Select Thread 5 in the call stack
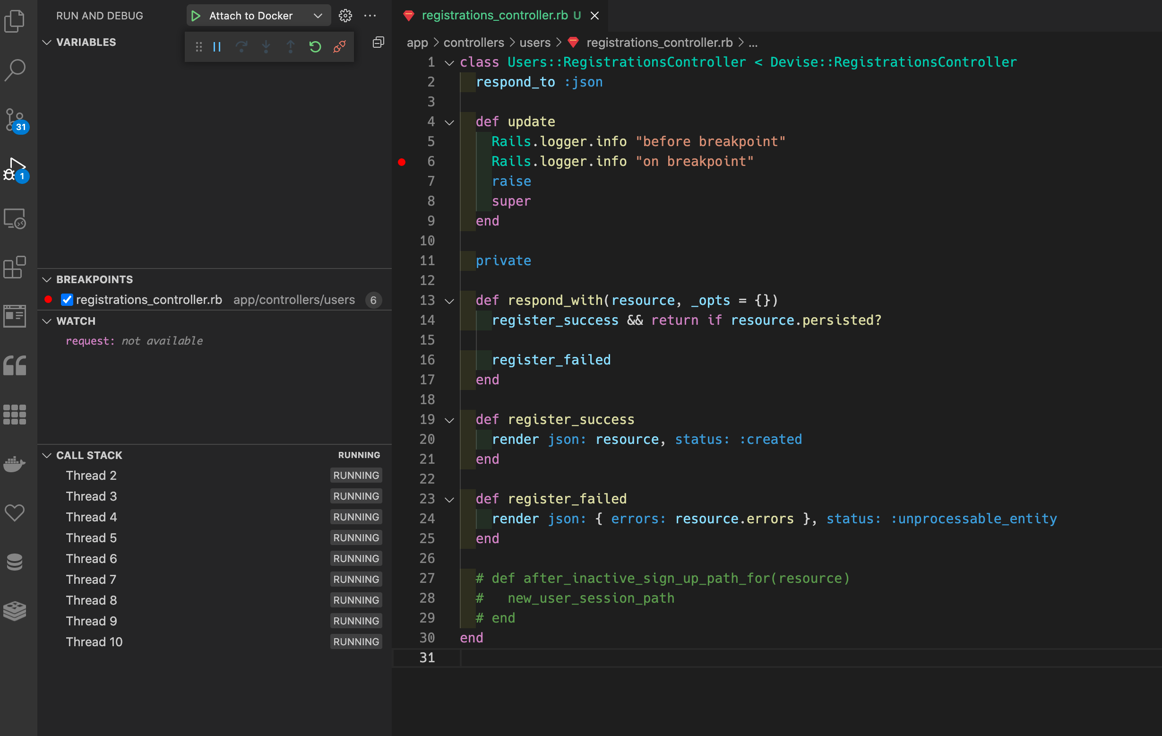Screen dimensions: 1162x736 click(x=91, y=537)
